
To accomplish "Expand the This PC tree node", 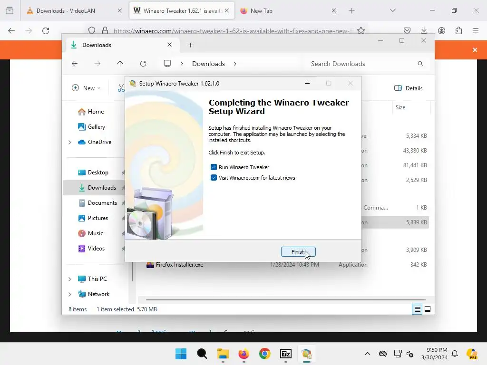I will click(70, 279).
